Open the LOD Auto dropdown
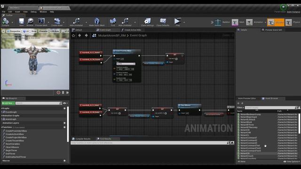 click(55, 31)
